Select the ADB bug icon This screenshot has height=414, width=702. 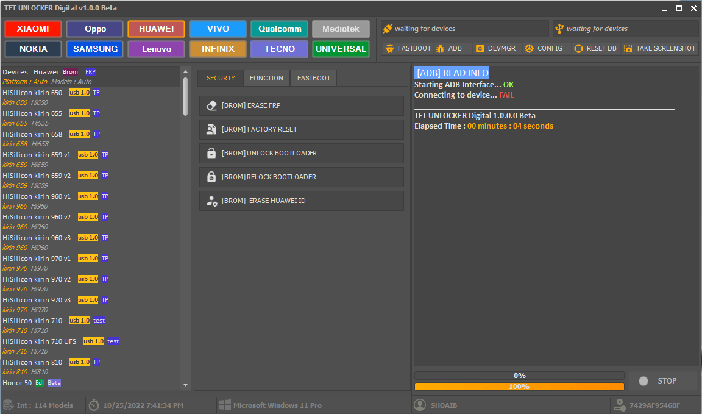coord(440,48)
